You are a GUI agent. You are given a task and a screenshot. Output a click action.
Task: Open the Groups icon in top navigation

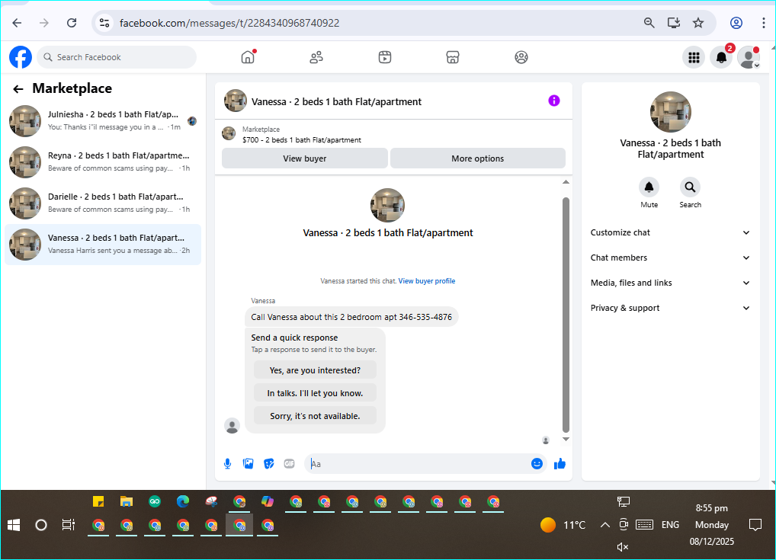(521, 57)
